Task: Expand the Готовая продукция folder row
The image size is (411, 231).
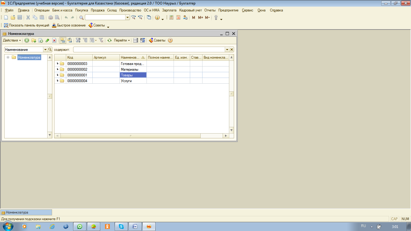Action: click(x=58, y=63)
